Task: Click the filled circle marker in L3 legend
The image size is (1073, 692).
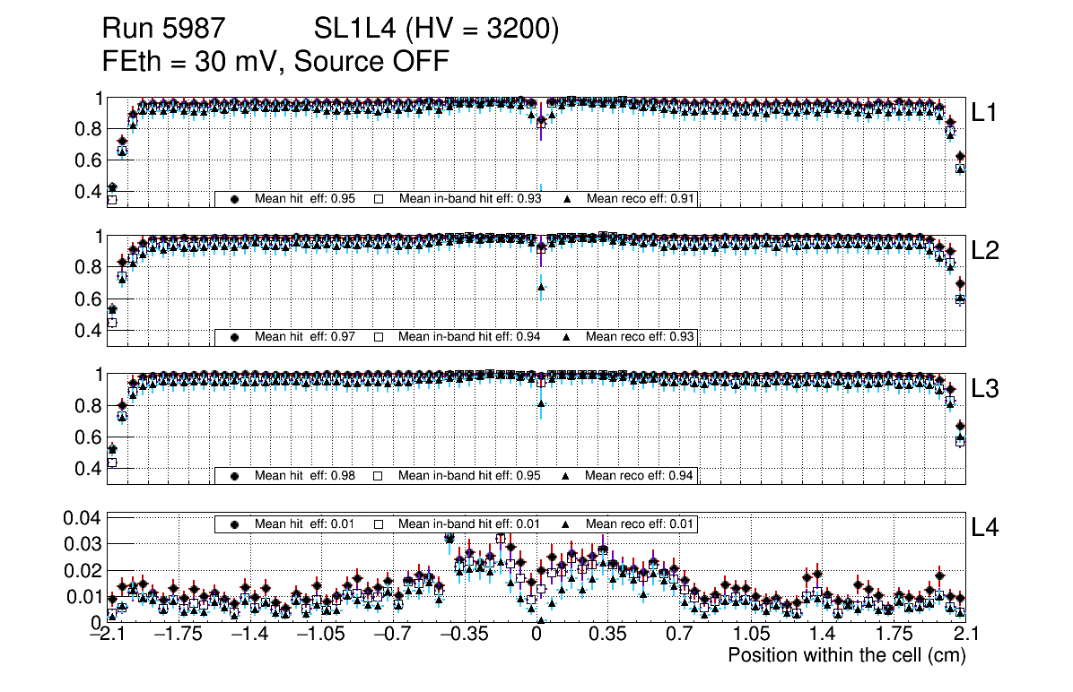Action: click(235, 475)
